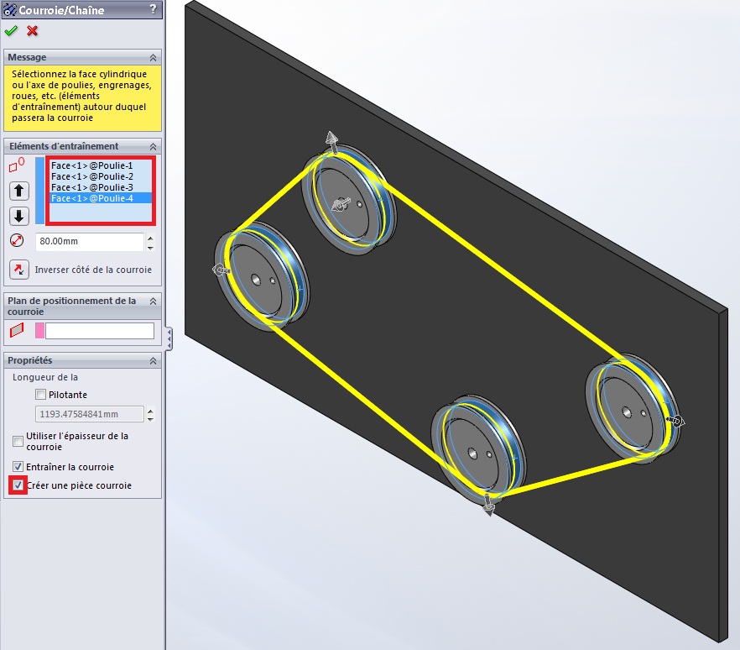The image size is (740, 650).
Task: Open help with the question mark icon
Action: point(153,9)
